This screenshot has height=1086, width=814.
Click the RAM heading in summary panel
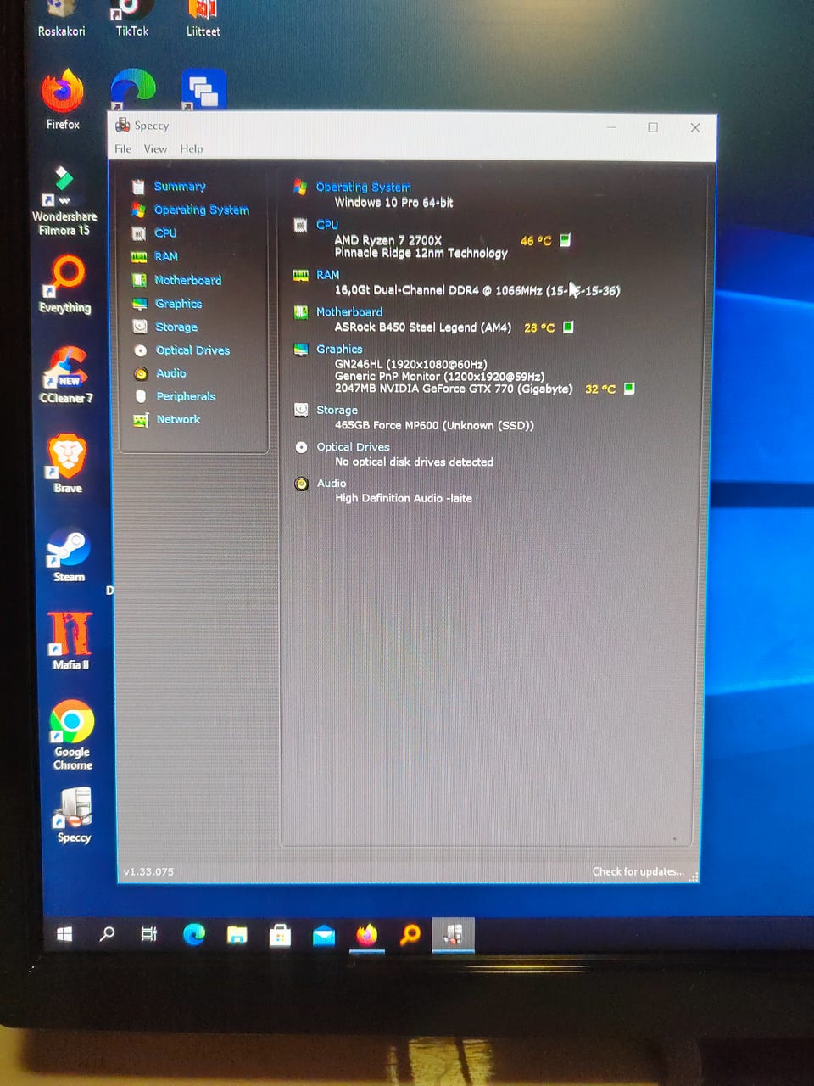(327, 275)
